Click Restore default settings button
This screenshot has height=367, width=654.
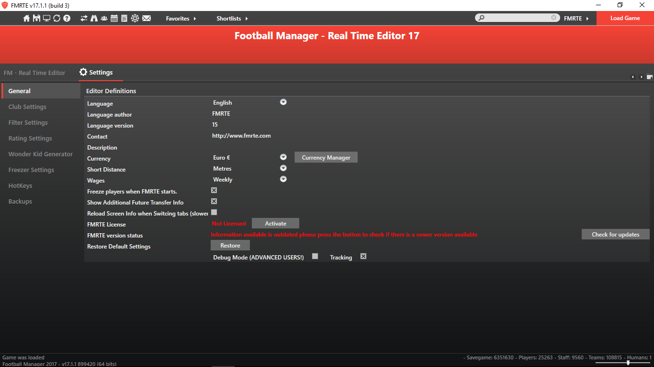pos(230,245)
